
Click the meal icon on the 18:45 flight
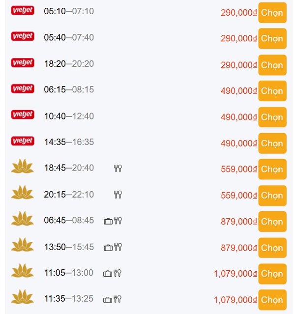118,169
